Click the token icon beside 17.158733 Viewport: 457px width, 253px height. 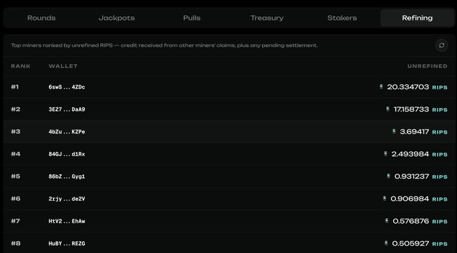388,109
